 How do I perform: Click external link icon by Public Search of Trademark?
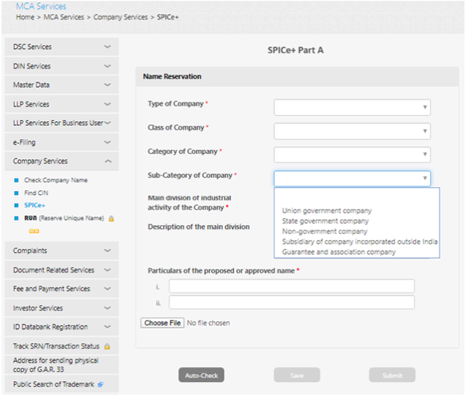(100, 384)
